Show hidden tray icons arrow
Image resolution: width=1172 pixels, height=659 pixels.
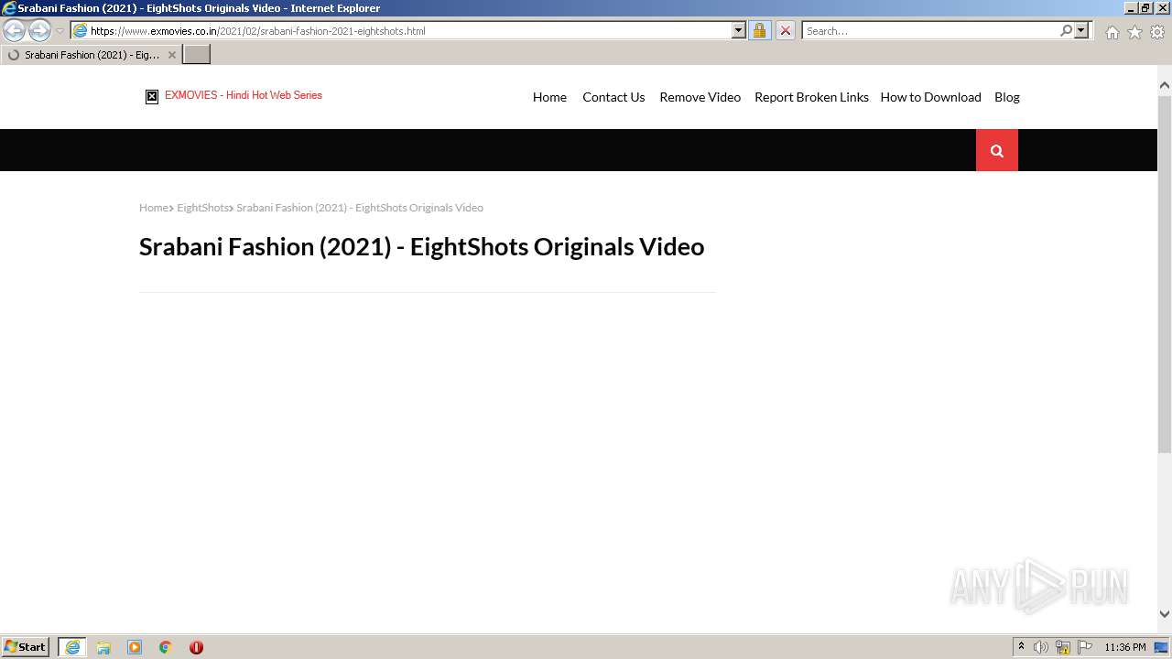[x=1021, y=647]
